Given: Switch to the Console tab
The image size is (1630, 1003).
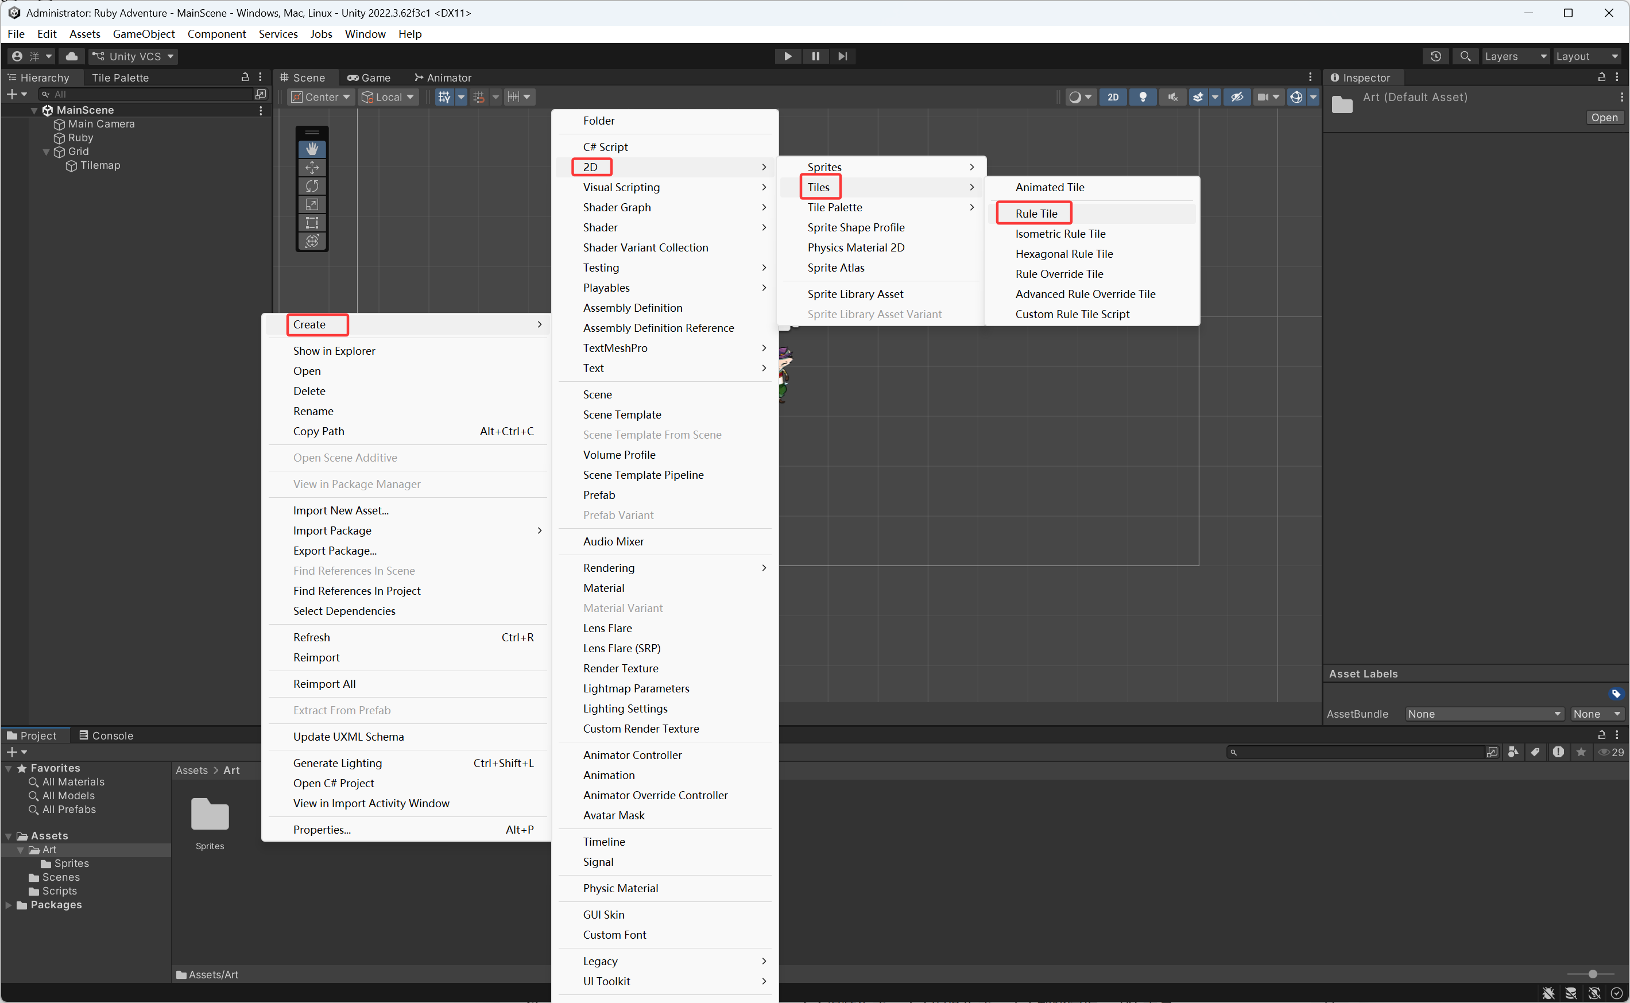Looking at the screenshot, I should pos(106,735).
